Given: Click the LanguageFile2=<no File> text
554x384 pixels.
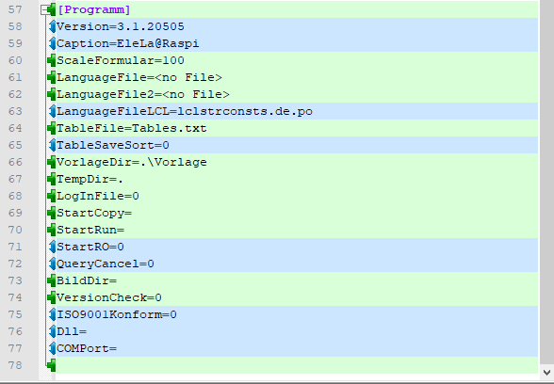Looking at the screenshot, I should [143, 94].
